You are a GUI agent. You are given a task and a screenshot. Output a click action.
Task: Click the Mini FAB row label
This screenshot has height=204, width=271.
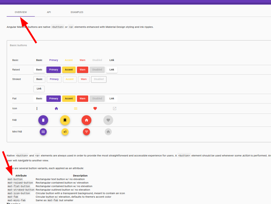17,132
